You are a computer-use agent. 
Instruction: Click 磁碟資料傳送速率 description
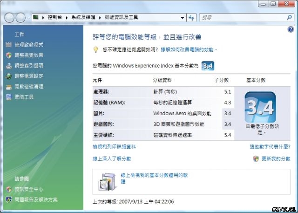[172, 135]
